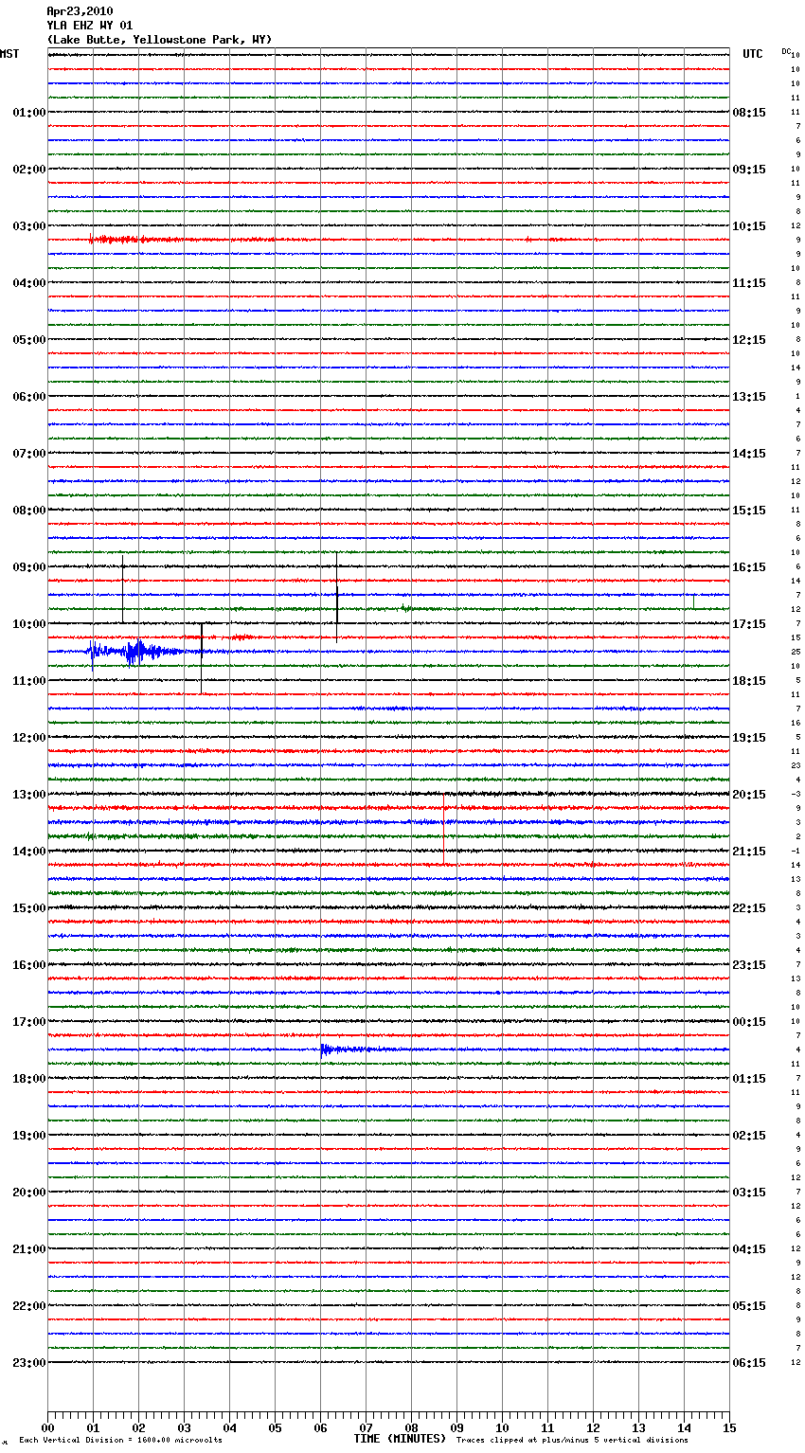Click the 14:15 UTC label
The height and width of the screenshot is (1453, 805).
click(x=749, y=454)
